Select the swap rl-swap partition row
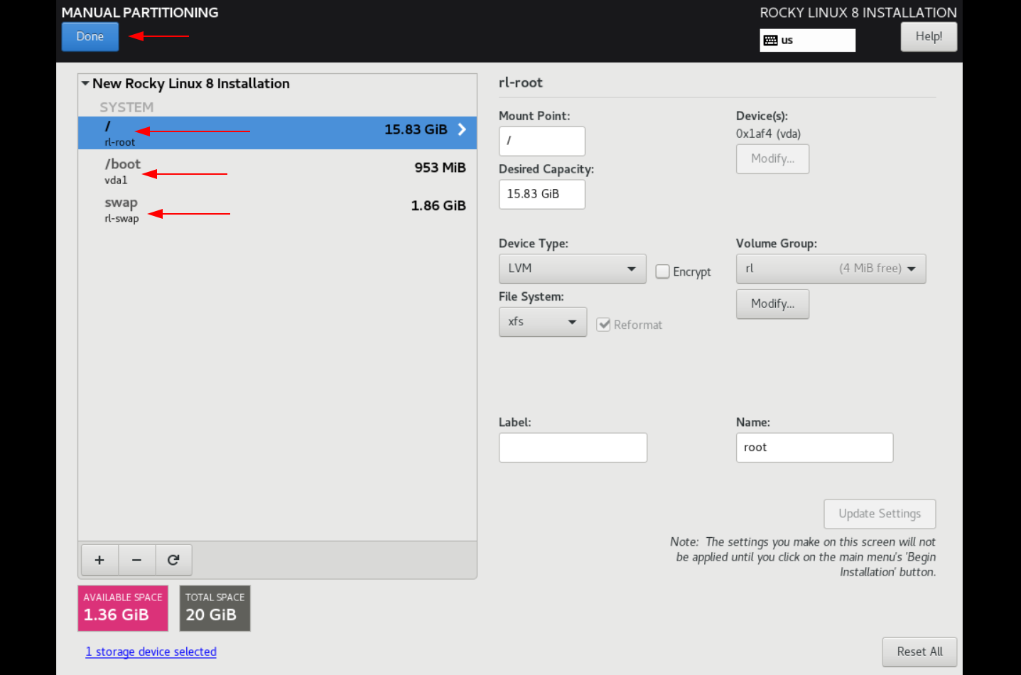The image size is (1021, 675). [277, 209]
